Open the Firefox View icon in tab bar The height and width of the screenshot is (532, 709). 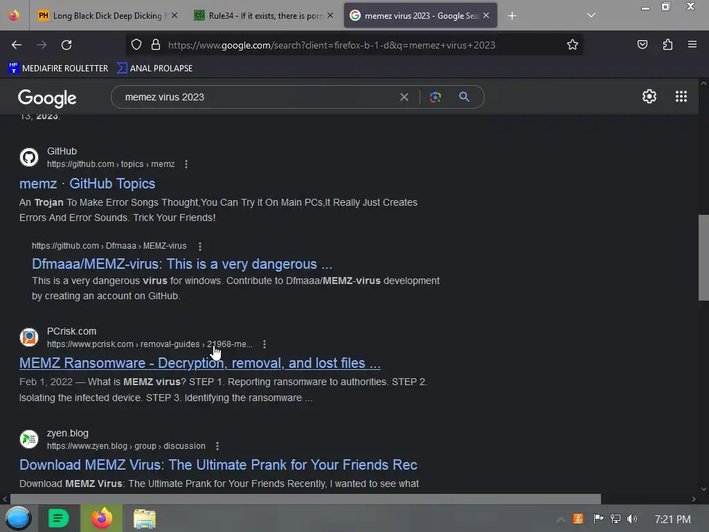point(14,15)
